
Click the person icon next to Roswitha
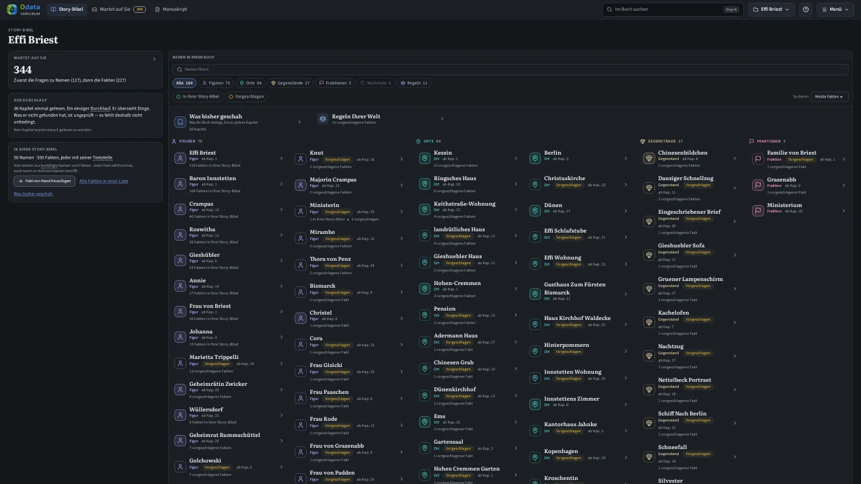tap(180, 235)
